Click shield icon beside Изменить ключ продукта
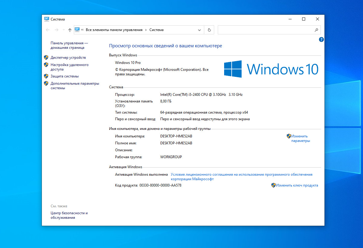Viewport: 363px width, 248px height. [x=274, y=185]
